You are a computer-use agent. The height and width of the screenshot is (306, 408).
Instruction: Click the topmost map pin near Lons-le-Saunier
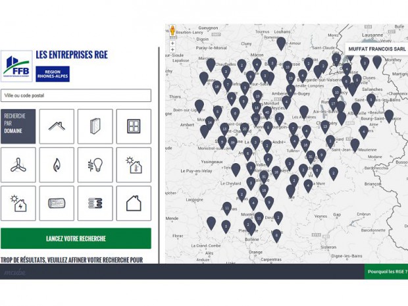coord(281,43)
